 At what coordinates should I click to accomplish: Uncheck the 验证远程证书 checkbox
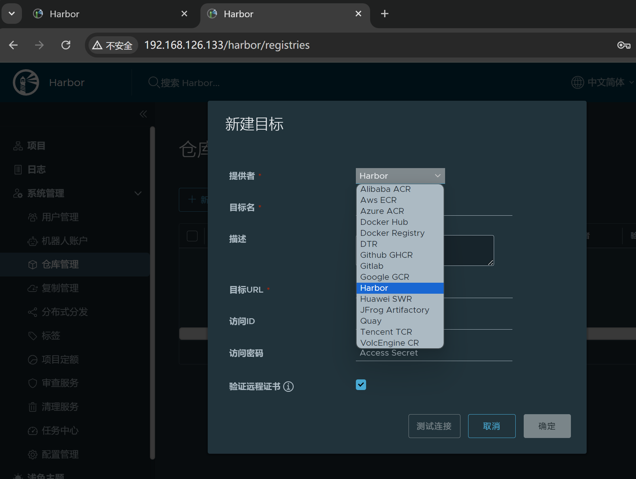[361, 385]
